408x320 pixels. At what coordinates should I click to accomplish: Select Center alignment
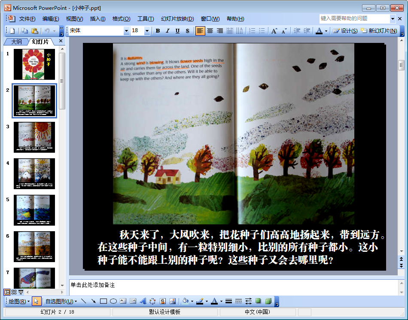(210, 31)
